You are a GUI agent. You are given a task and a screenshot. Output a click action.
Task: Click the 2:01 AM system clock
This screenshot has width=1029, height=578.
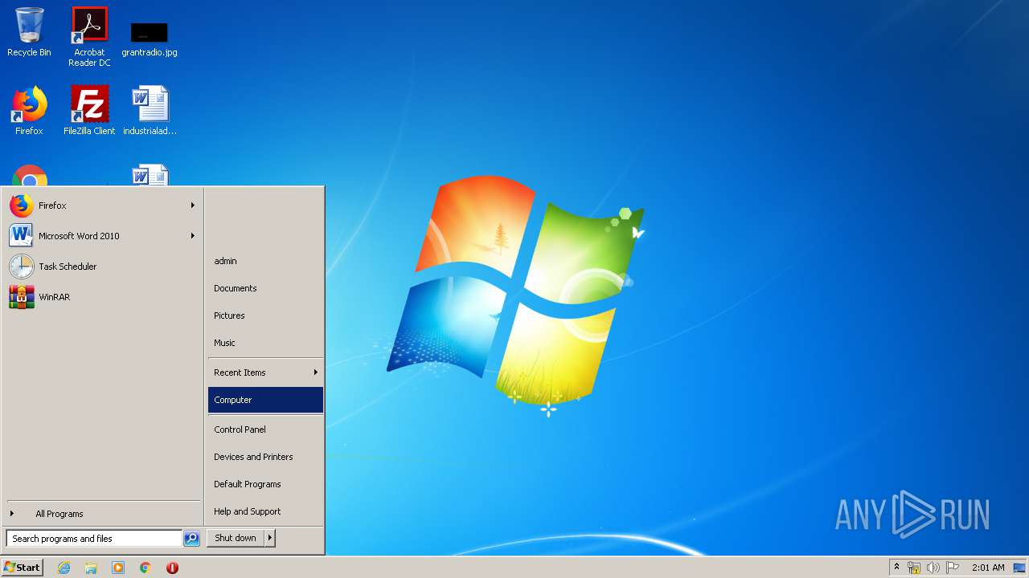988,568
